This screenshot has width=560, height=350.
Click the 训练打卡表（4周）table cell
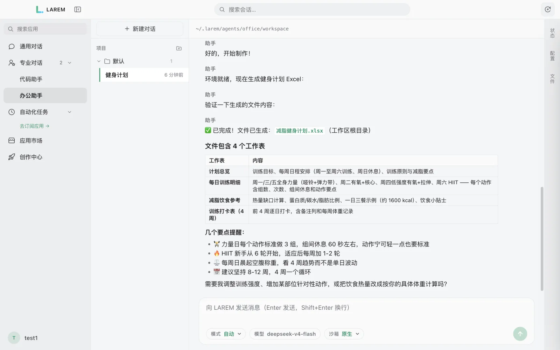(226, 215)
